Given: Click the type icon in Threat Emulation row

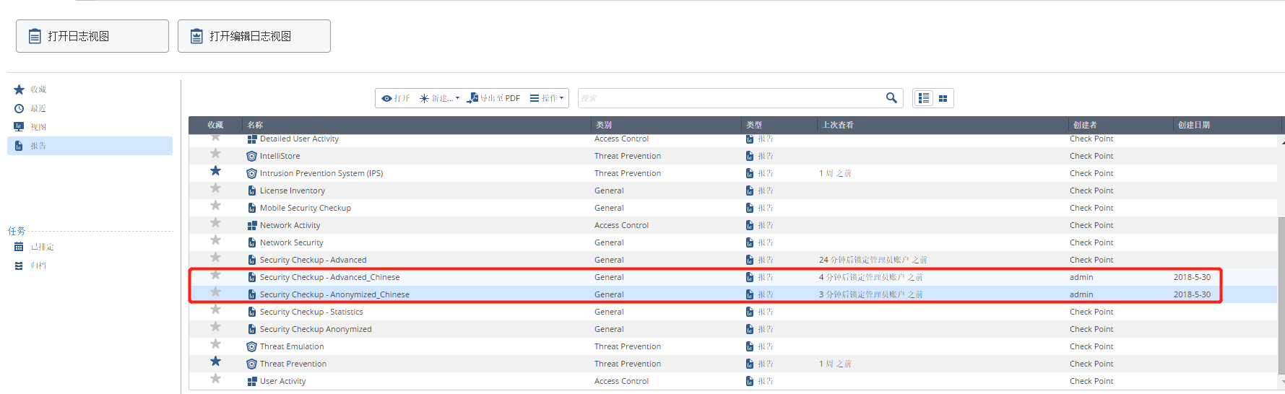Looking at the screenshot, I should [x=750, y=346].
